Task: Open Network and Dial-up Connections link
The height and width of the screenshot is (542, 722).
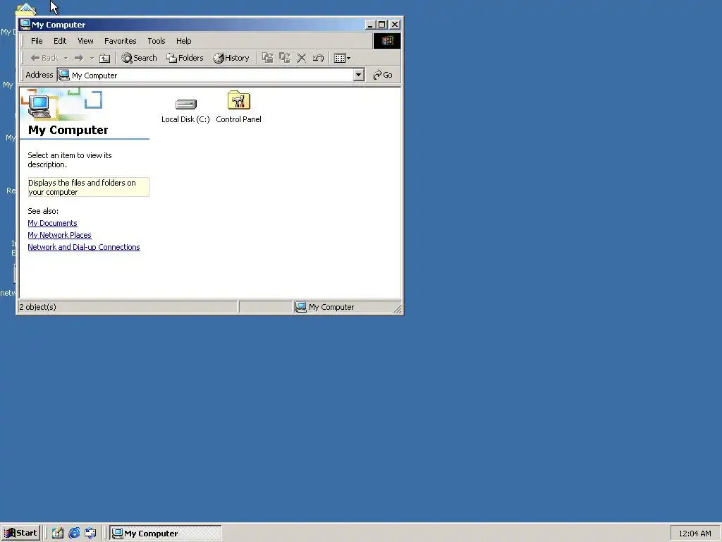Action: 84,247
